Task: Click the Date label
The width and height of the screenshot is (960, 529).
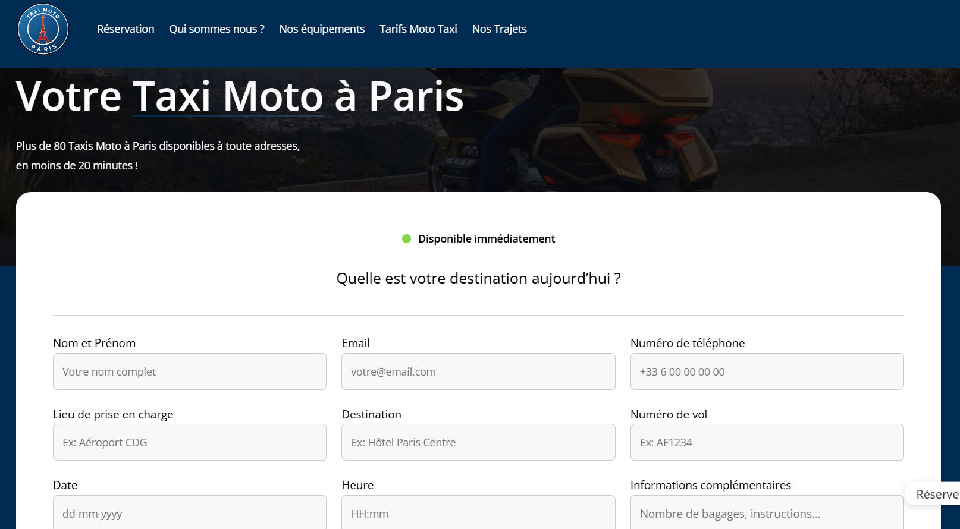Action: (65, 485)
